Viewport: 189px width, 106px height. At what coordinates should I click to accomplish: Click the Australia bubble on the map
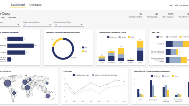tap(48, 96)
